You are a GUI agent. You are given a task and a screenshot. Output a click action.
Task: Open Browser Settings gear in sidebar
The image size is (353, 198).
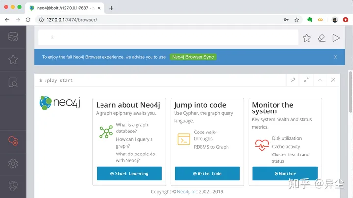pyautogui.click(x=13, y=163)
